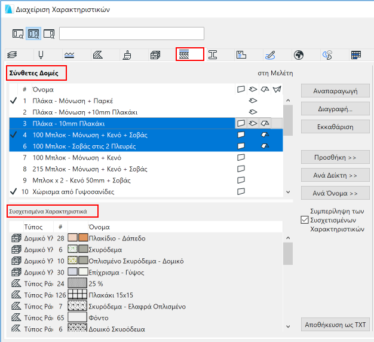Click slab icon of row Πλάκα - Μόνωση + Παρκέ
This screenshot has width=374, height=342.
tap(253, 100)
